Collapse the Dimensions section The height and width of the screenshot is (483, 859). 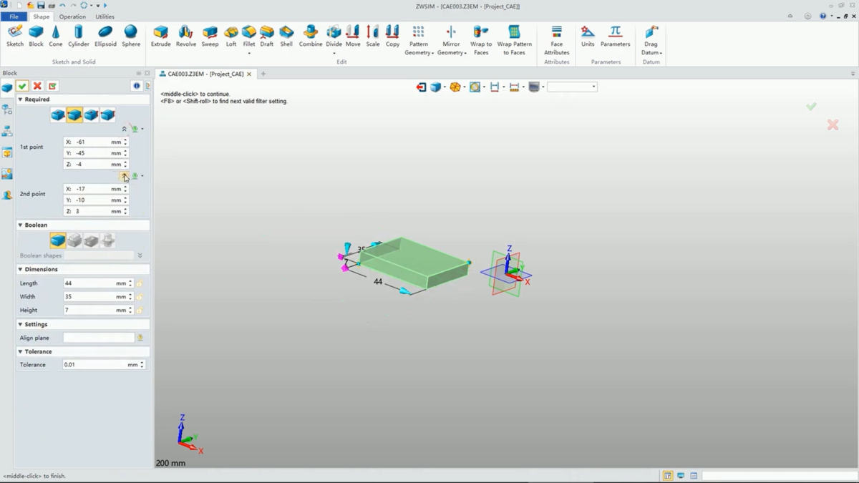[20, 269]
